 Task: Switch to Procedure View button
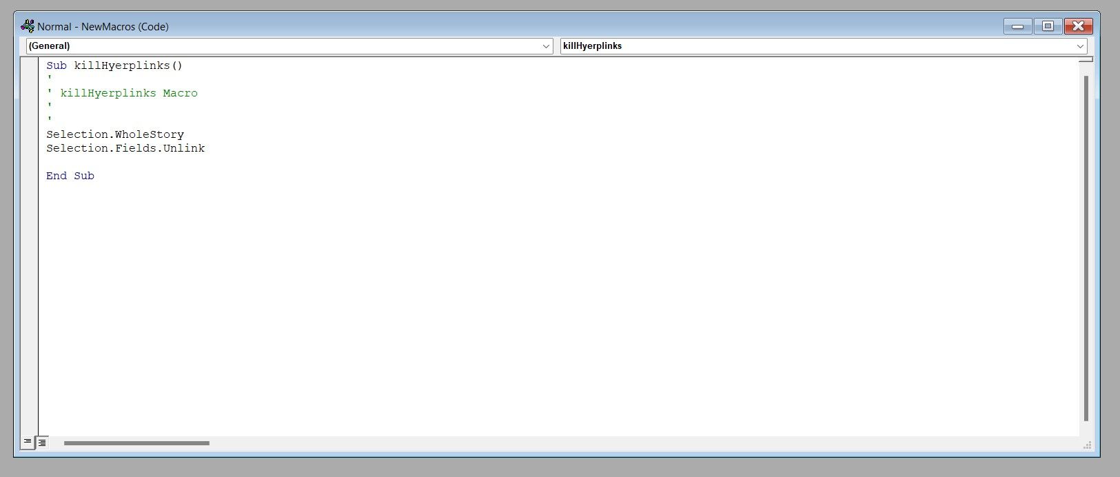click(28, 443)
